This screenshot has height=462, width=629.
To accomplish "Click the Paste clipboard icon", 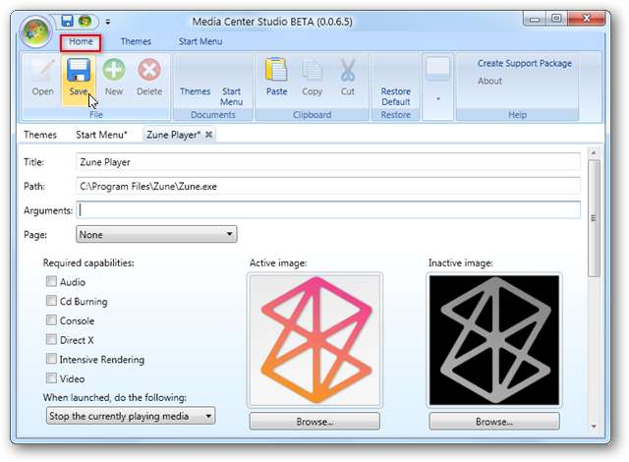I will [x=276, y=74].
